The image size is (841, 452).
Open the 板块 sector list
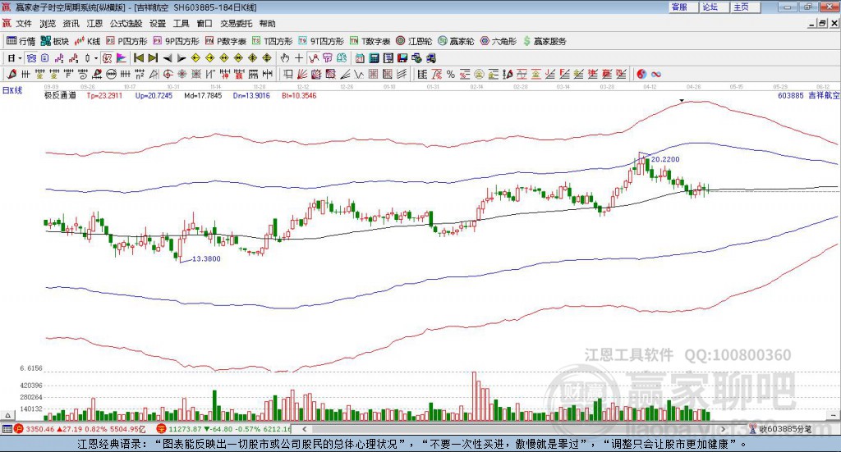coord(55,41)
